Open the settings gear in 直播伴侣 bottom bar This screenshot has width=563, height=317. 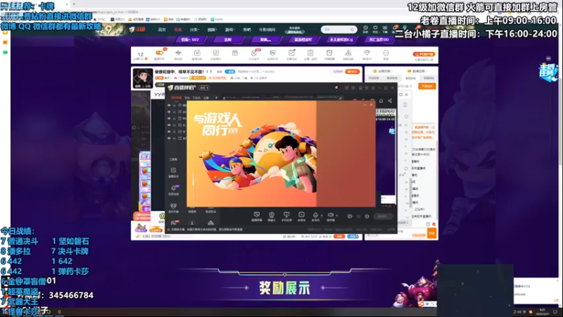tap(367, 216)
